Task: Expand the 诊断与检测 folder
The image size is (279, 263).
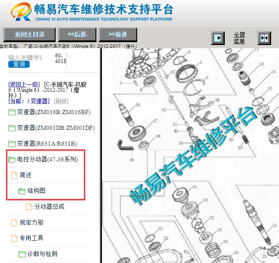Action: coord(42,254)
